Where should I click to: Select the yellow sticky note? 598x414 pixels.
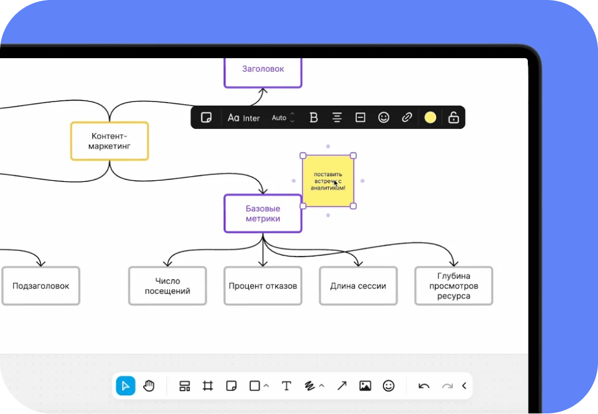328,181
